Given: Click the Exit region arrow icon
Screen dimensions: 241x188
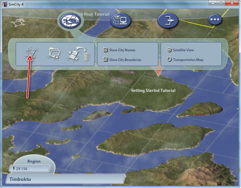Looking at the screenshot, I should coord(168,21).
